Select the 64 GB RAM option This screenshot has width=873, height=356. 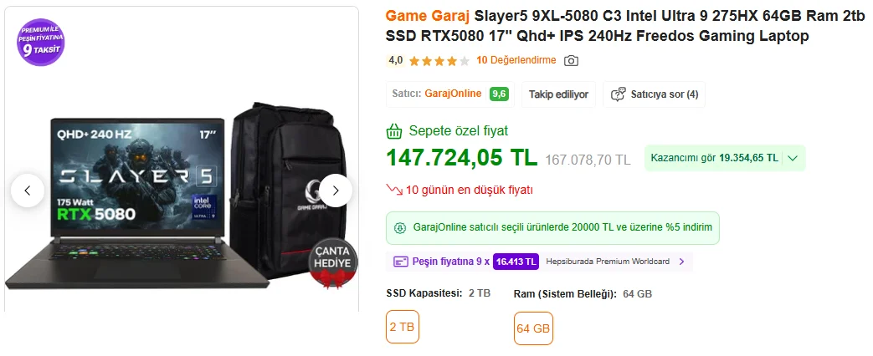[x=533, y=328]
